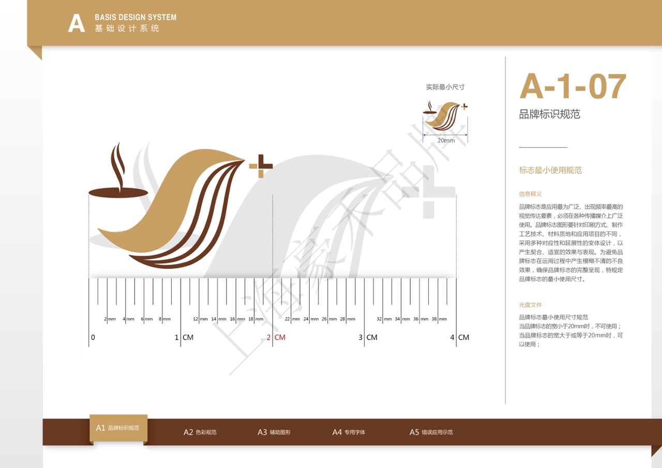The image size is (662, 468).
Task: Click the small plus sign on mini logo
Action: (464, 107)
